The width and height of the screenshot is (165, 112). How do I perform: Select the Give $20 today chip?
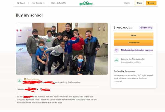click(x=146, y=28)
